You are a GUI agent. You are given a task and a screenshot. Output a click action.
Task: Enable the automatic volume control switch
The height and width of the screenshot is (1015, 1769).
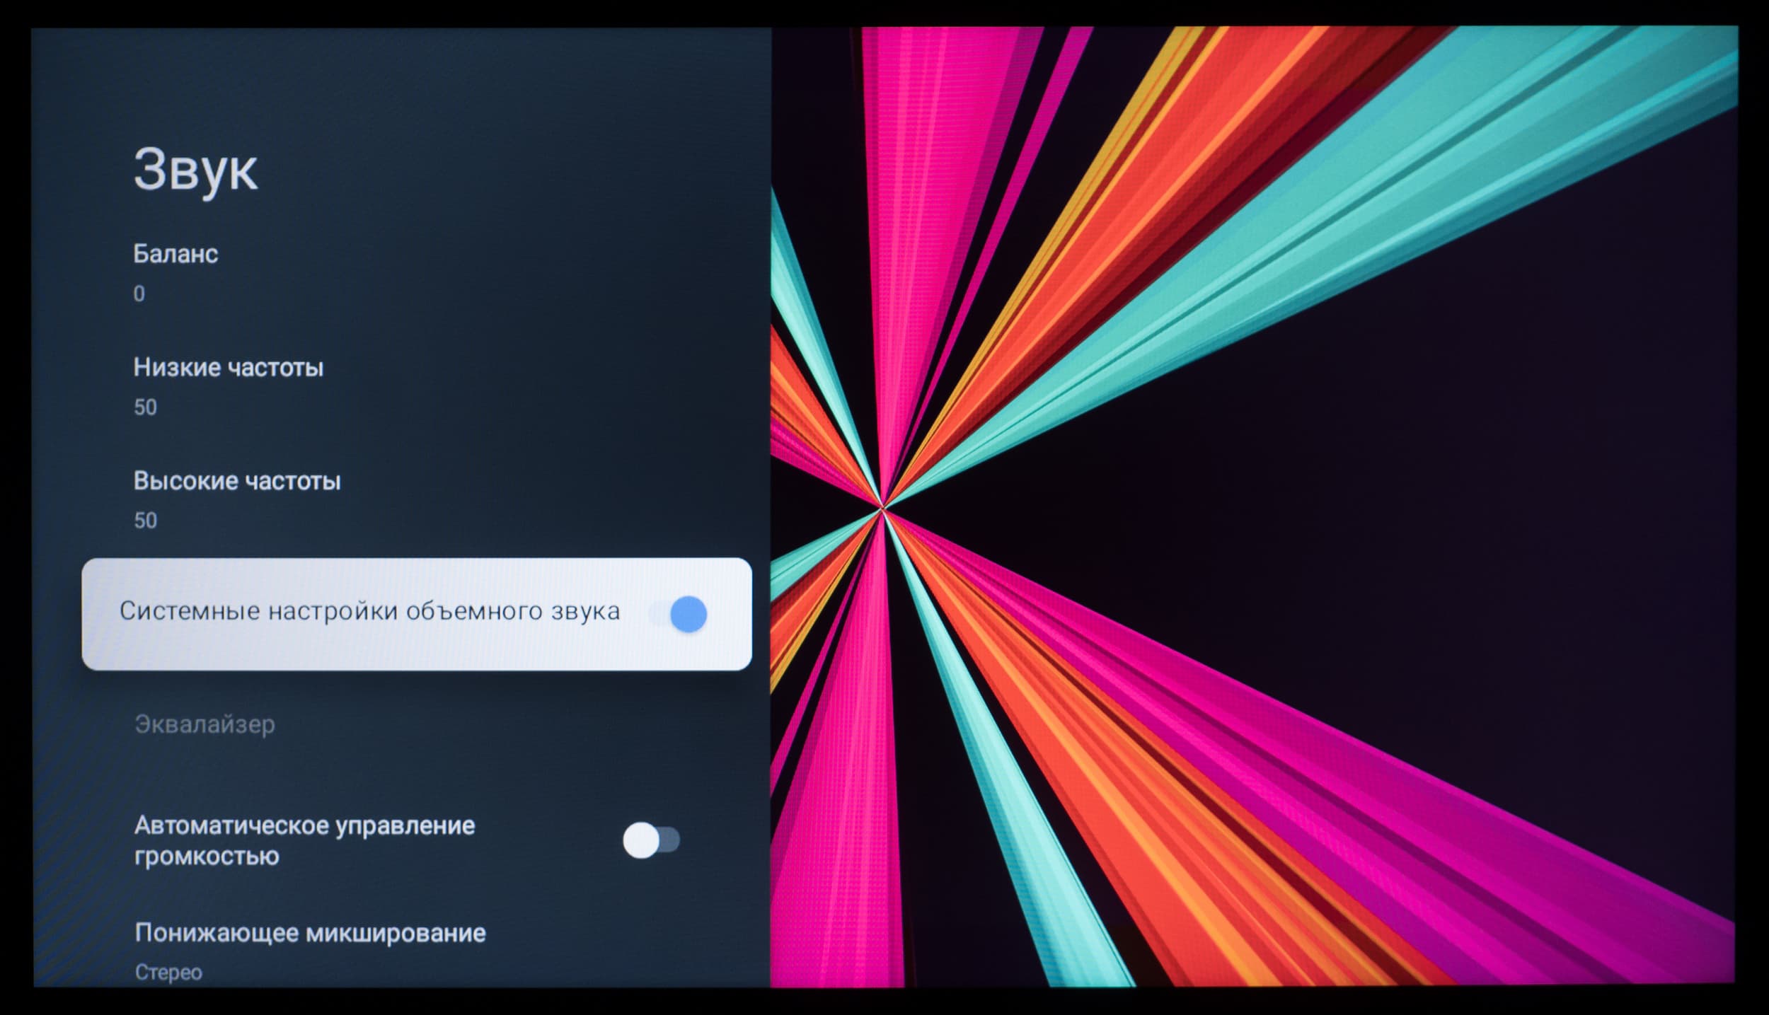pos(652,840)
